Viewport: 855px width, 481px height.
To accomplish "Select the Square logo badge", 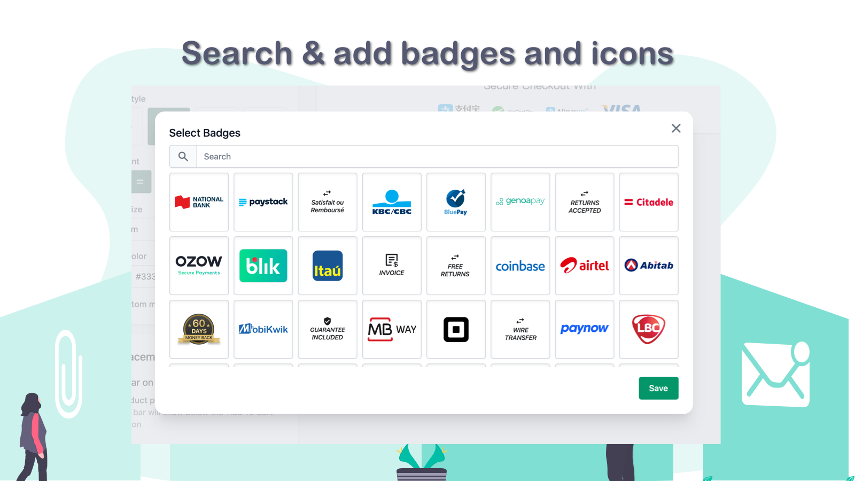I will (x=456, y=329).
